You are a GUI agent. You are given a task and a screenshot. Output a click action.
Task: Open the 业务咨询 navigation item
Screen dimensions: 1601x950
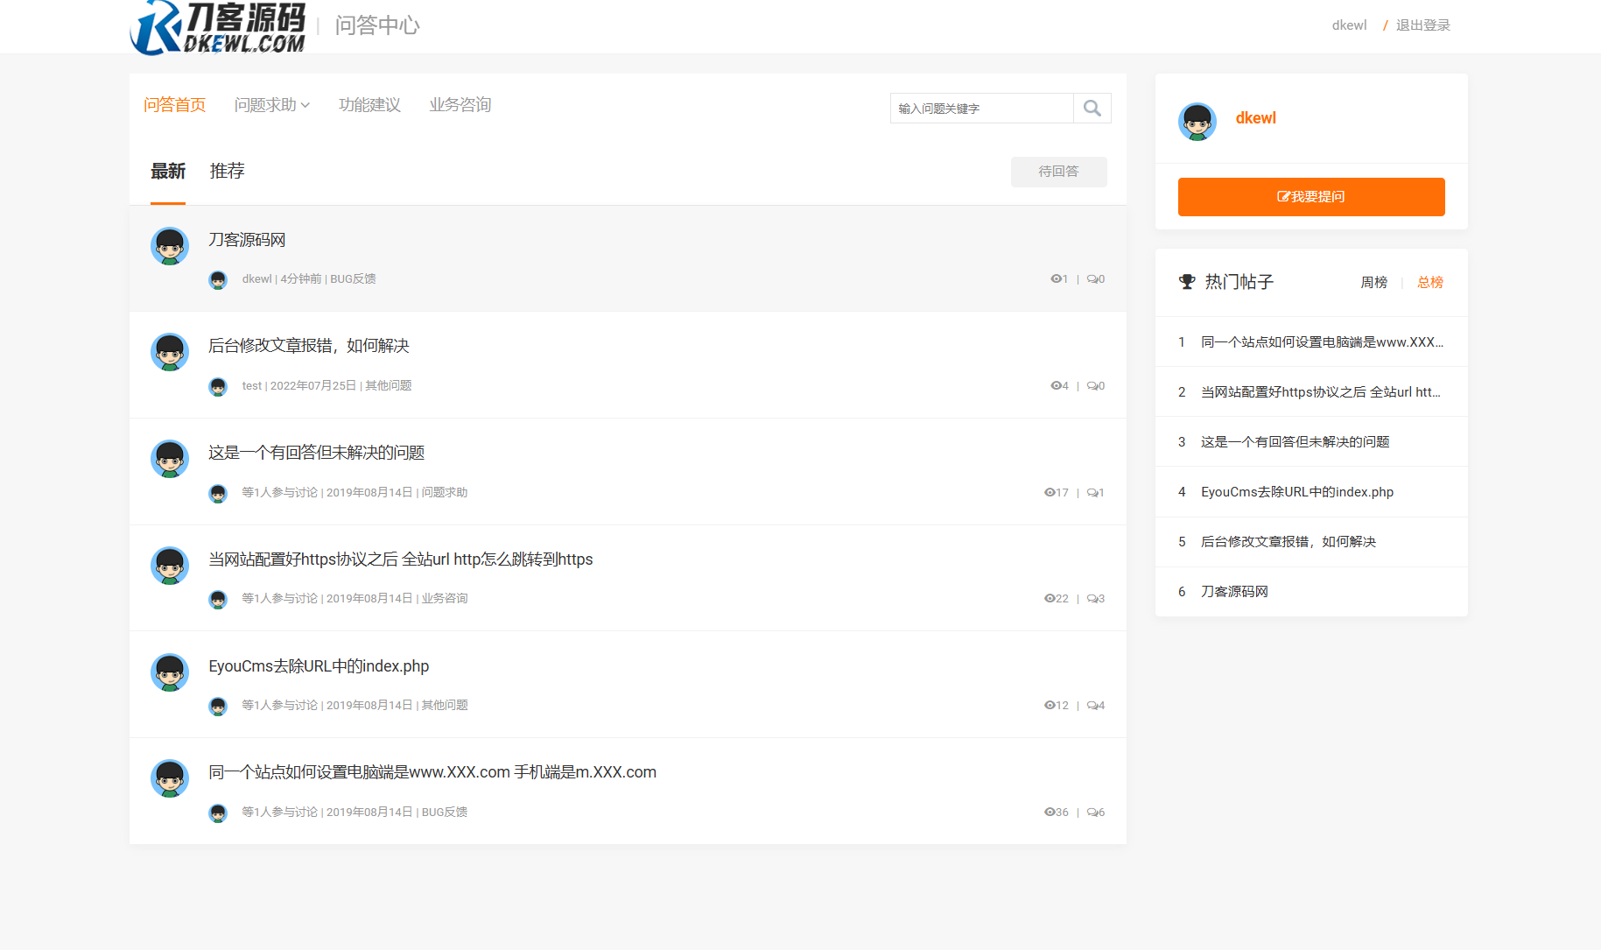click(460, 104)
